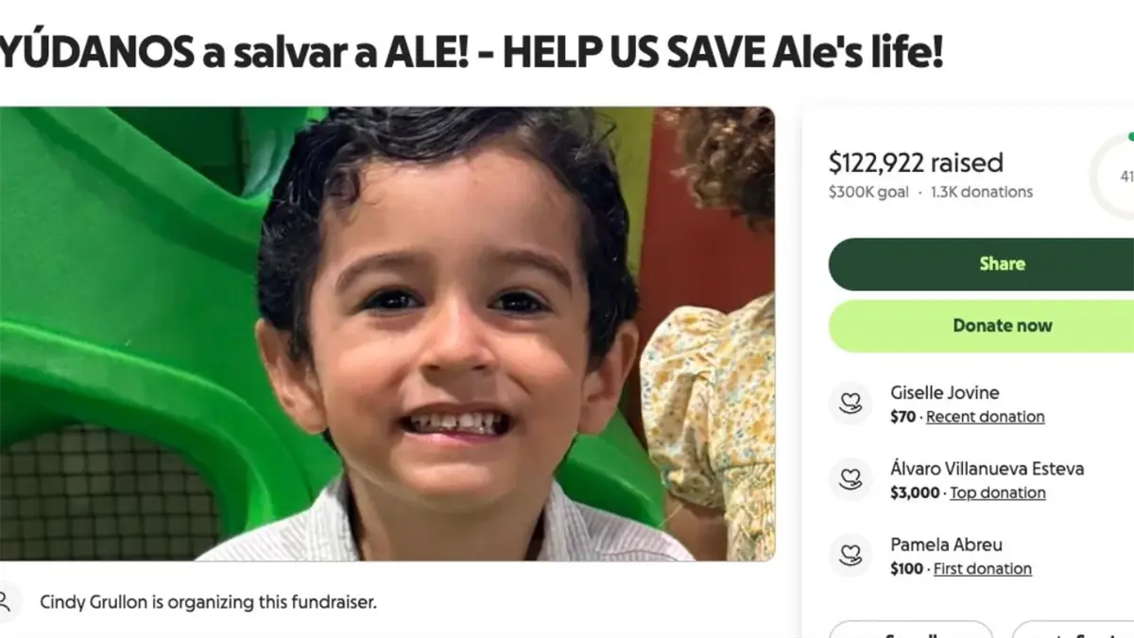
Task: Click the Giselle Jovine donor name
Action: 944,392
